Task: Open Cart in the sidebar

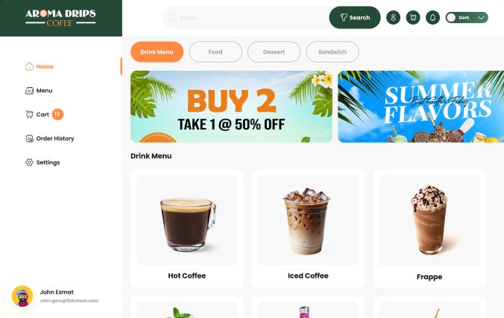Action: point(37,115)
